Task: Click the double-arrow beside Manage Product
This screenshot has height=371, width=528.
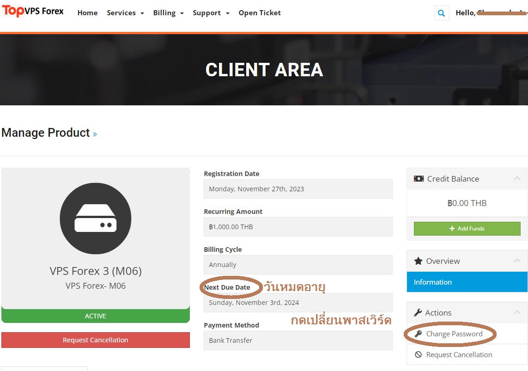Action: (x=95, y=134)
